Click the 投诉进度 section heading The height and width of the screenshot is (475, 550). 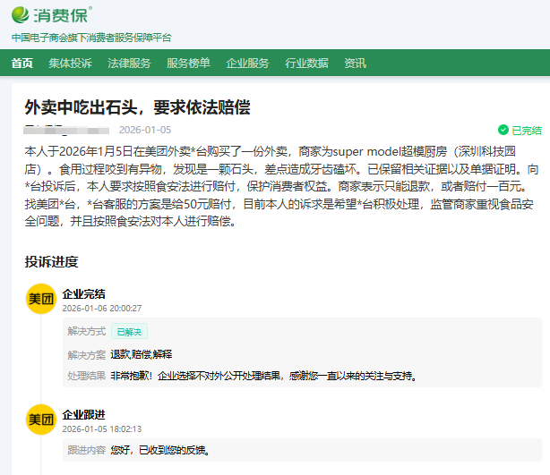point(51,262)
